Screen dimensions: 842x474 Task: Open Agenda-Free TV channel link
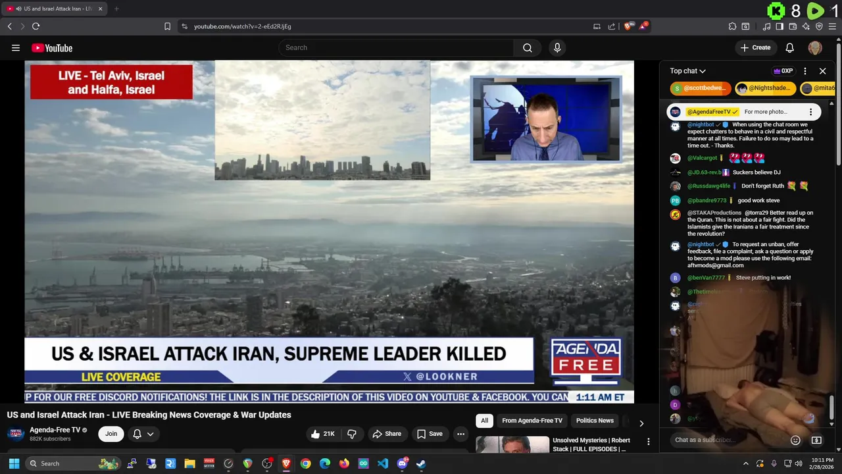55,430
